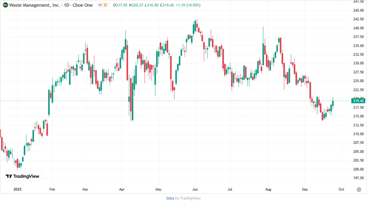Image resolution: width=367 pixels, height=203 pixels.
Task: Click the 230.00 price axis label
Action: pos(358,63)
